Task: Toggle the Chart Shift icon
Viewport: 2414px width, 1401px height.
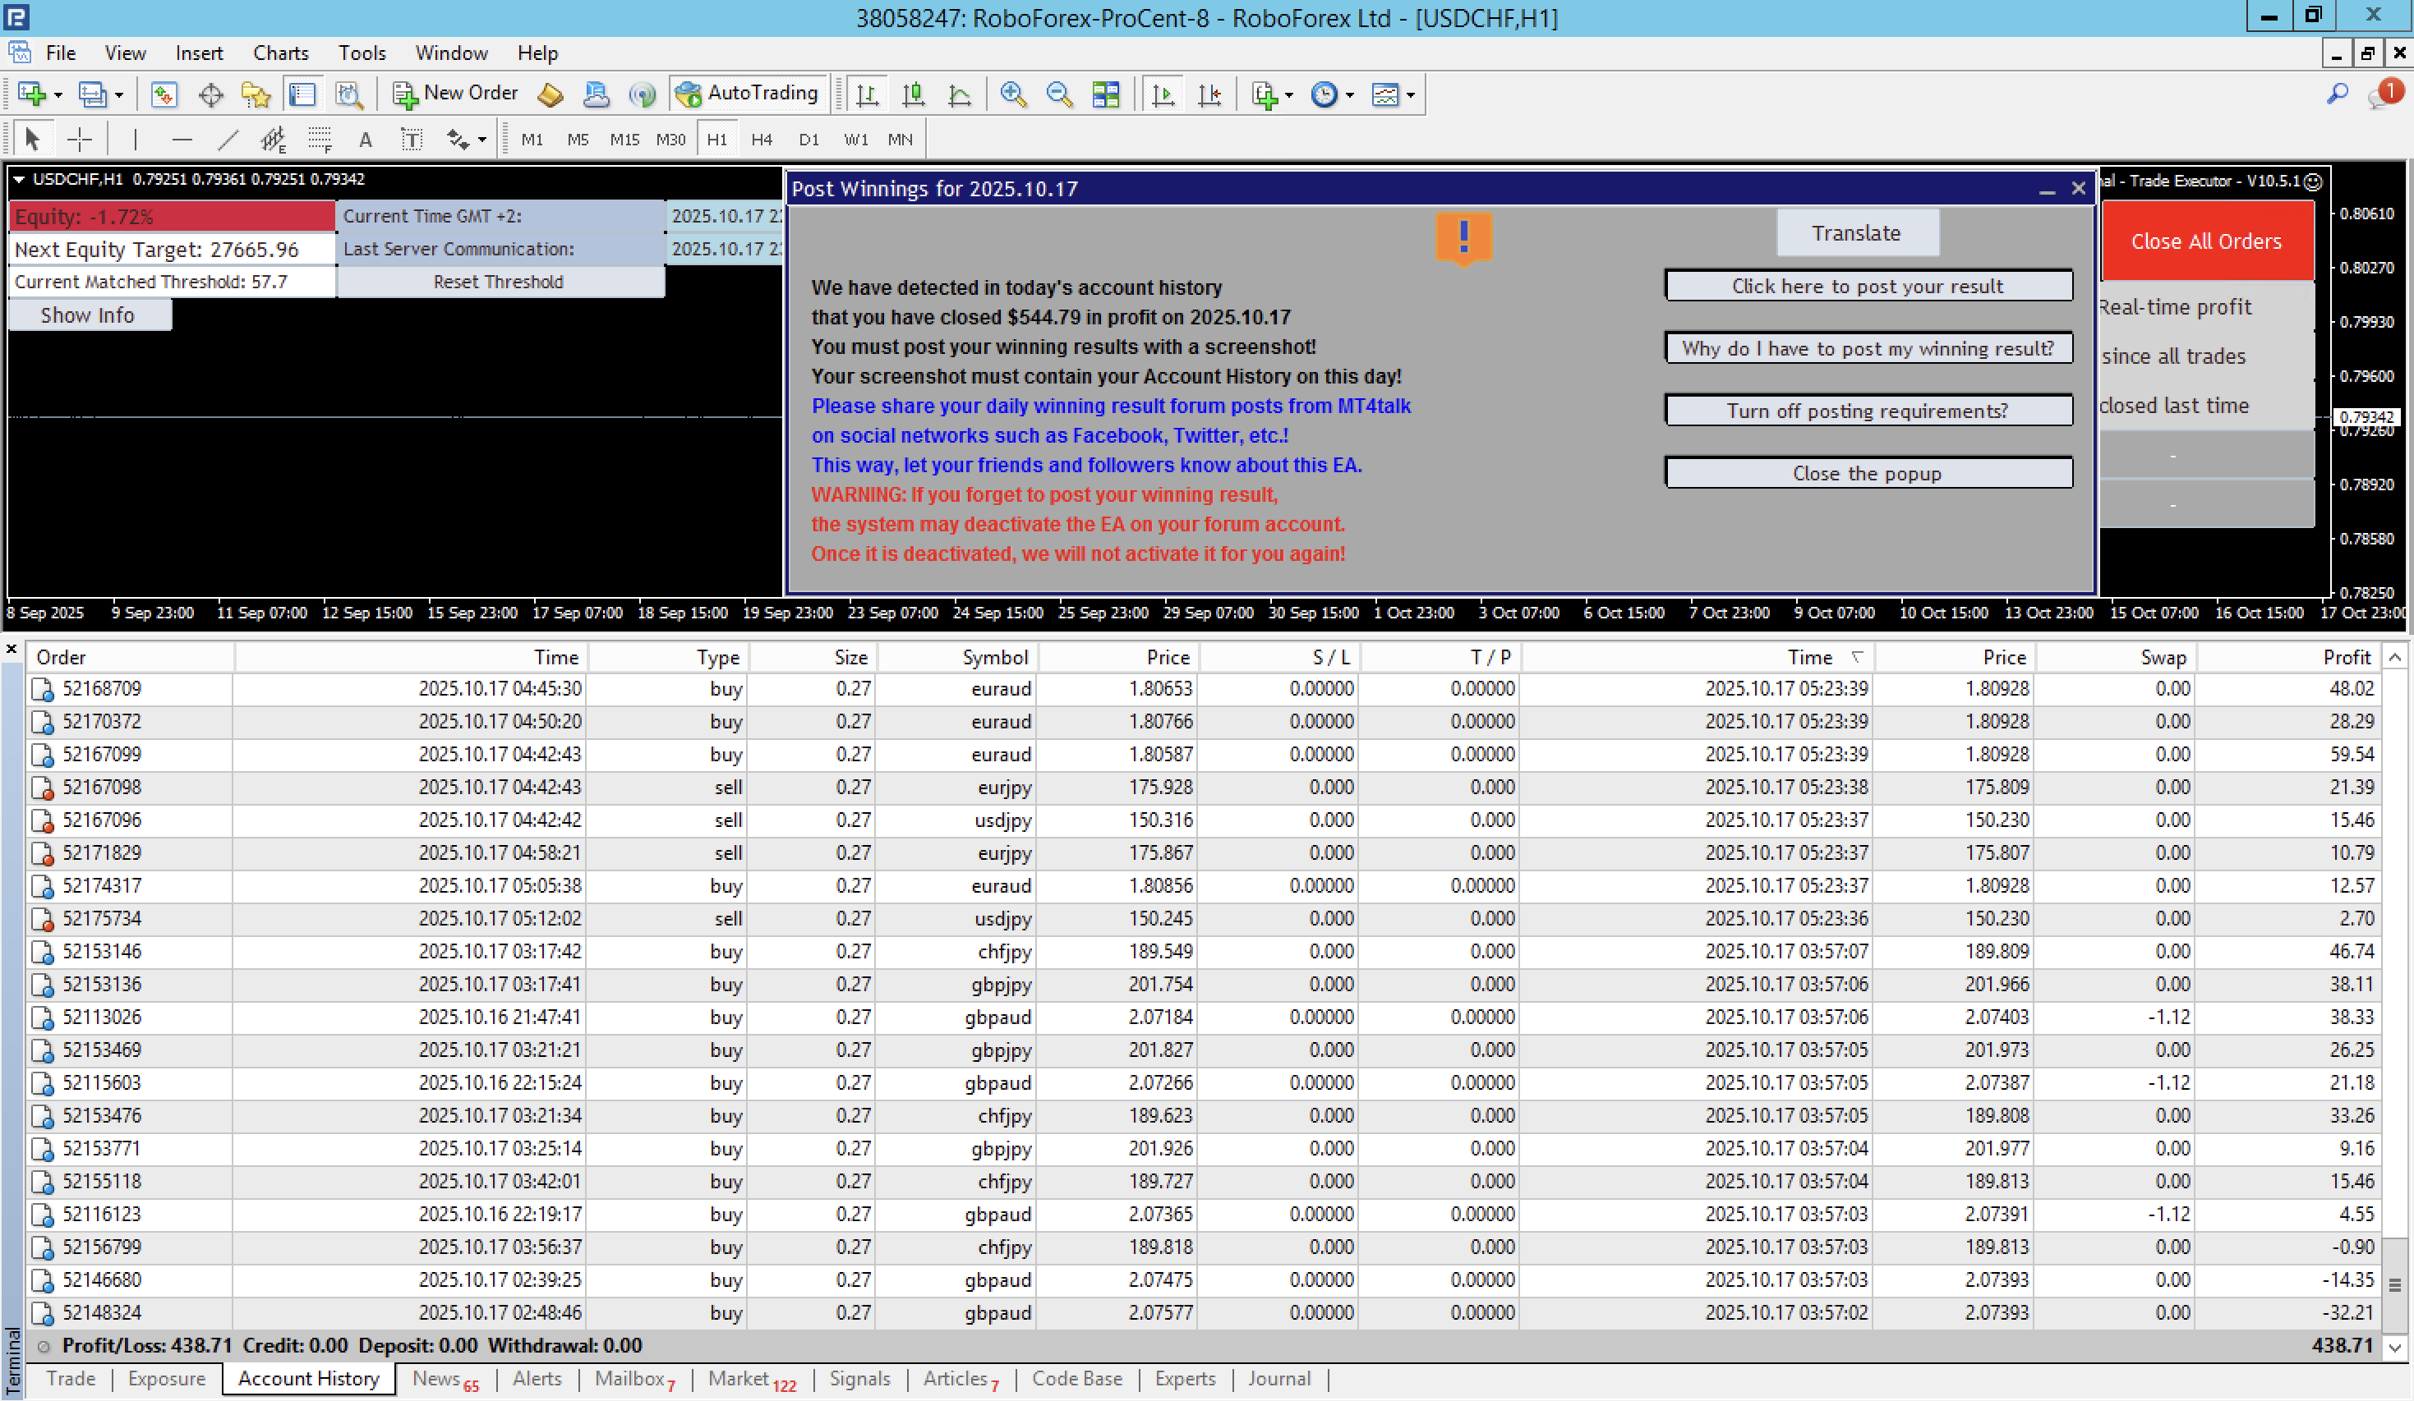Action: pos(1209,94)
